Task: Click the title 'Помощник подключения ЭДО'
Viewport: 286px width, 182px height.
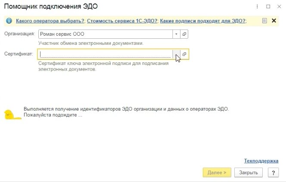Action: click(x=51, y=6)
